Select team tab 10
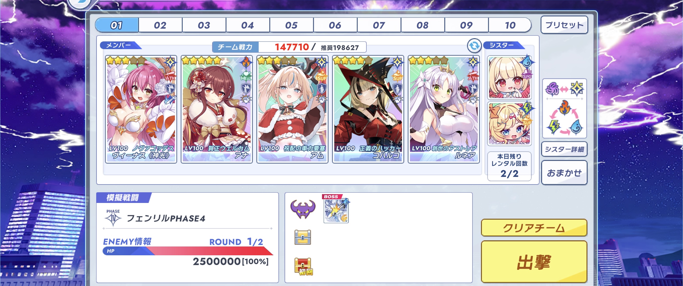 point(510,25)
